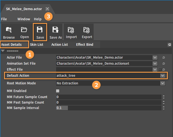Adjust the MM Sample Interval slider

pos(109,108)
